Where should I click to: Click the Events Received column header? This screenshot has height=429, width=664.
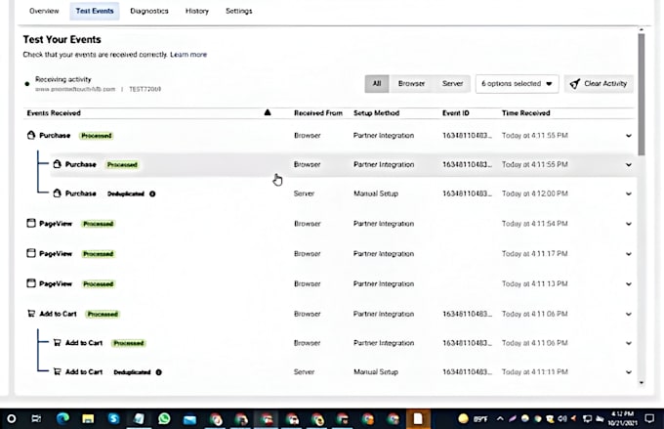tap(54, 112)
